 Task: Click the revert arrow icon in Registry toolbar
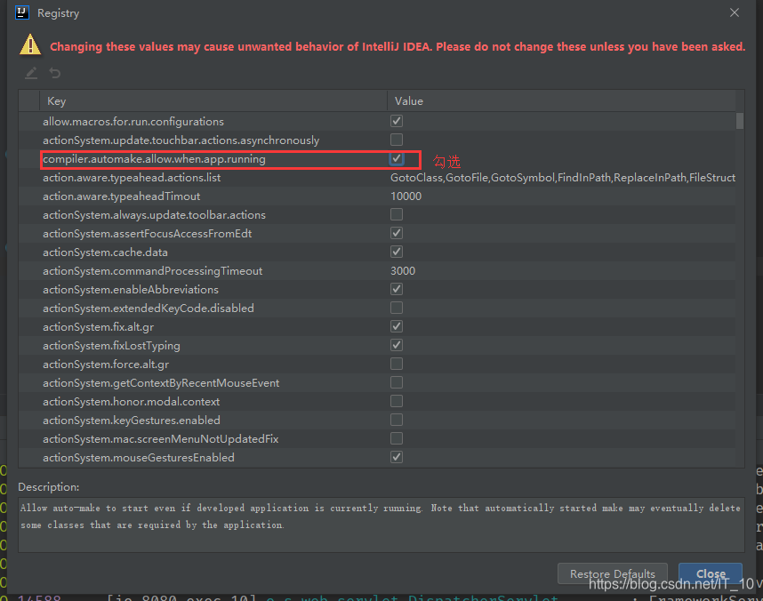[55, 73]
